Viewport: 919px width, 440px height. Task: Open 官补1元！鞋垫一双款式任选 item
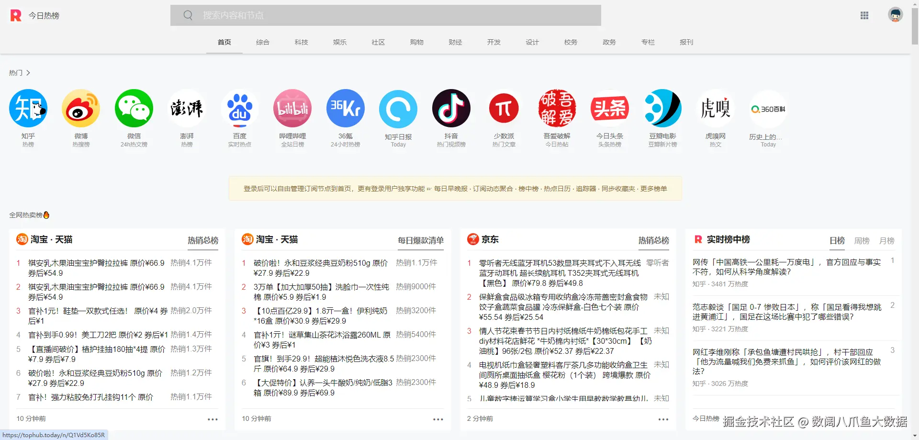coord(98,316)
